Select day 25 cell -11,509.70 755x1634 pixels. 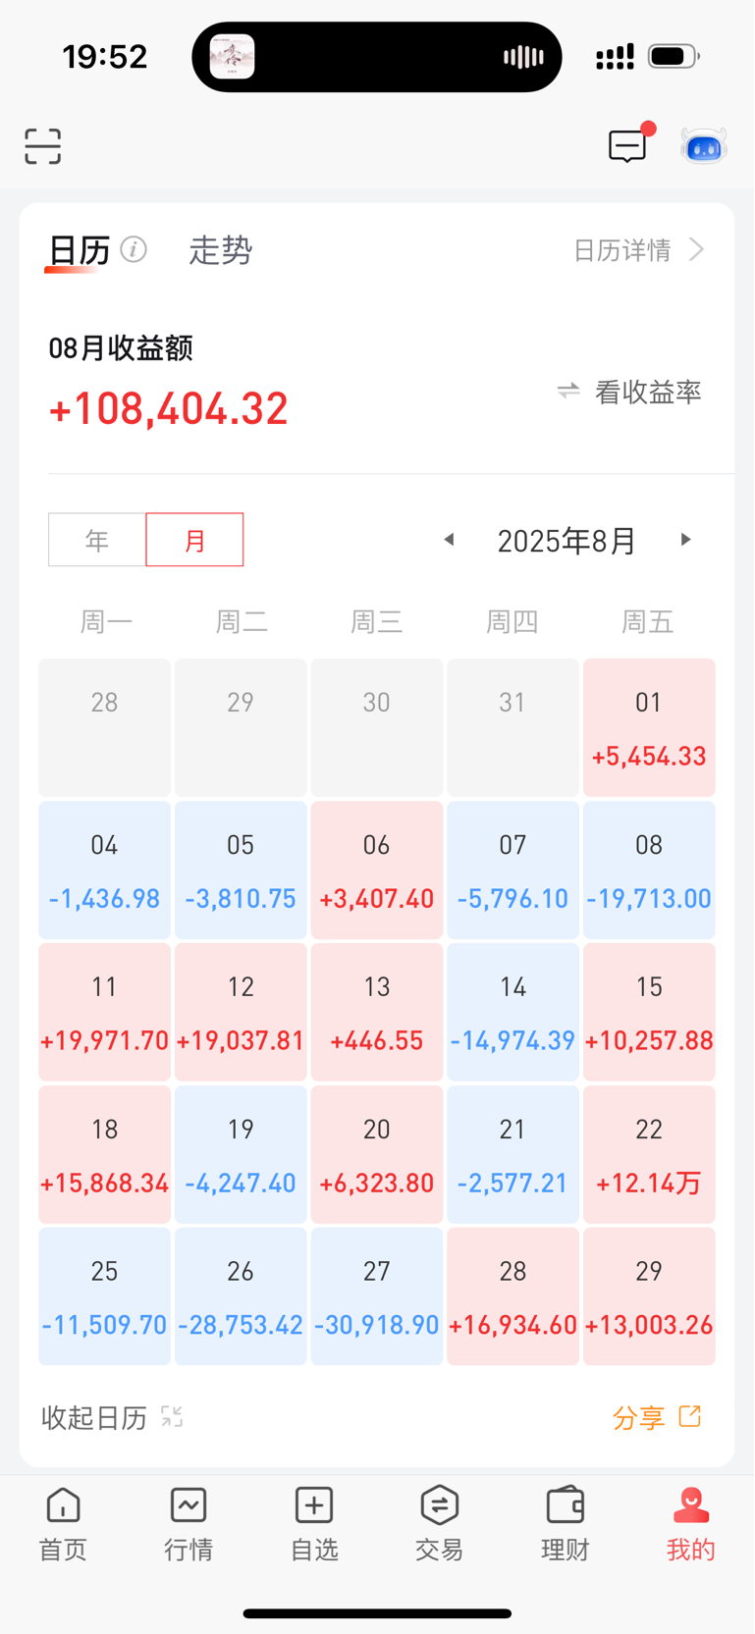(104, 1296)
